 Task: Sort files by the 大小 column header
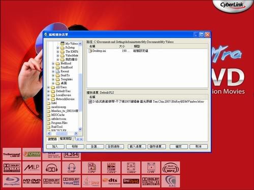click(x=124, y=46)
